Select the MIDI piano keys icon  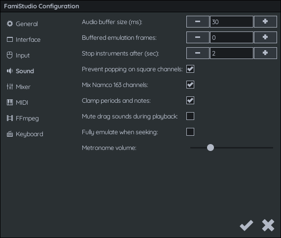[10, 102]
